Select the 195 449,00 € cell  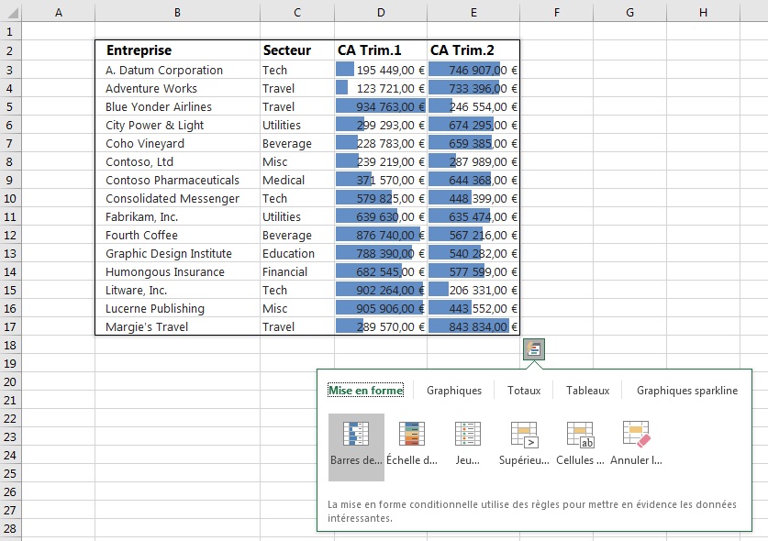[381, 70]
